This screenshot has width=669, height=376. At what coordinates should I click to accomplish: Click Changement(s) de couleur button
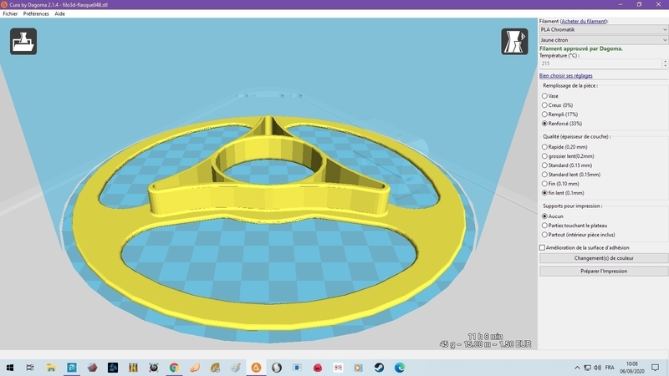[x=604, y=258]
